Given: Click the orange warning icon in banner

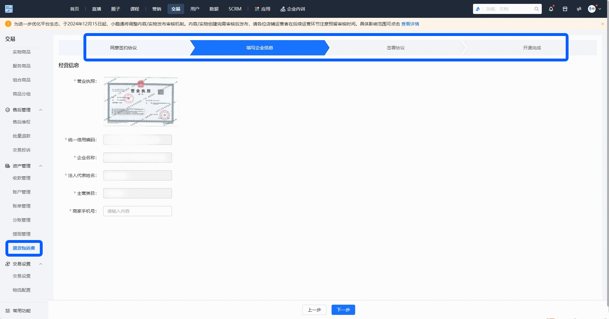Looking at the screenshot, I should point(8,24).
